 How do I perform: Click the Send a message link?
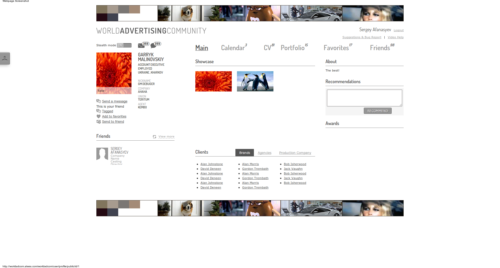click(115, 101)
